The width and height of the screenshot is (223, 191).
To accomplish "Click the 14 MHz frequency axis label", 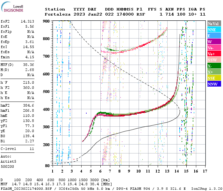I will [x=177, y=171].
